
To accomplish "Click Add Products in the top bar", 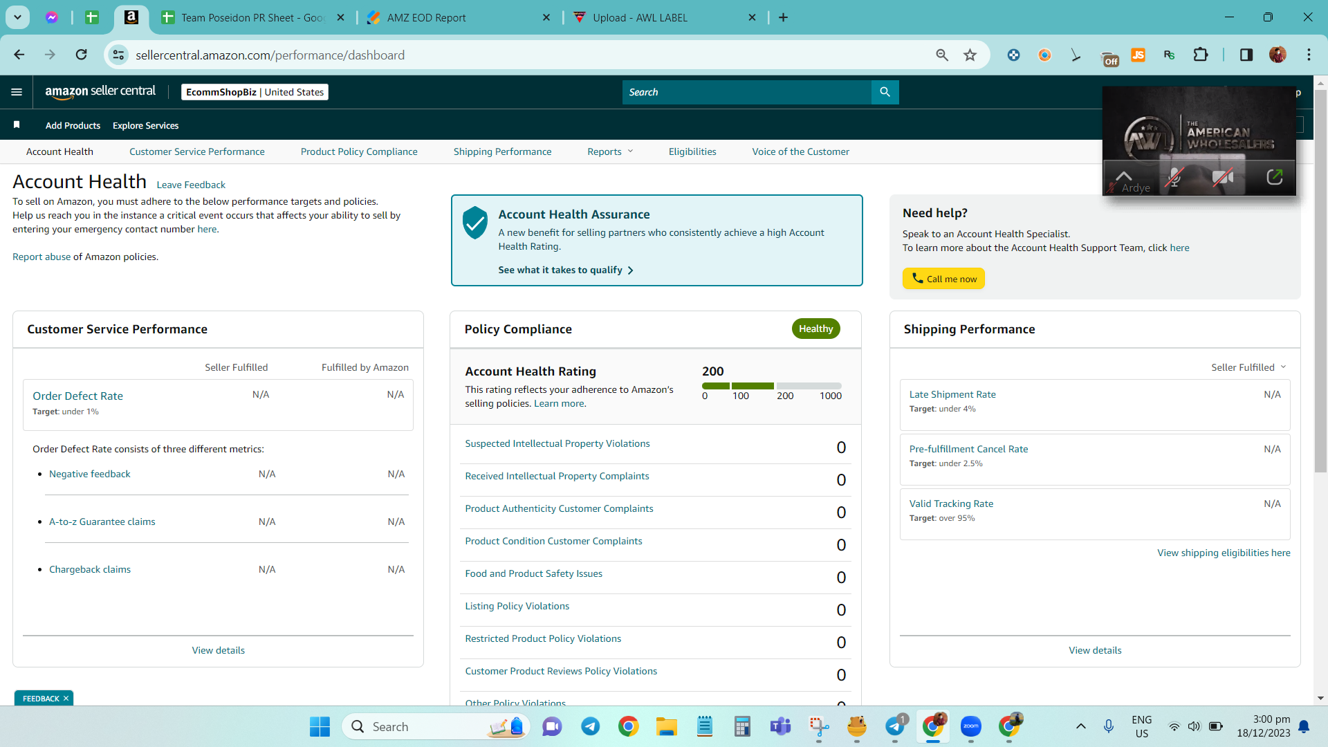I will click(73, 125).
